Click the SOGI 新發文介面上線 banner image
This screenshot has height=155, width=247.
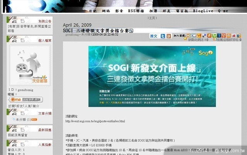(x=152, y=77)
